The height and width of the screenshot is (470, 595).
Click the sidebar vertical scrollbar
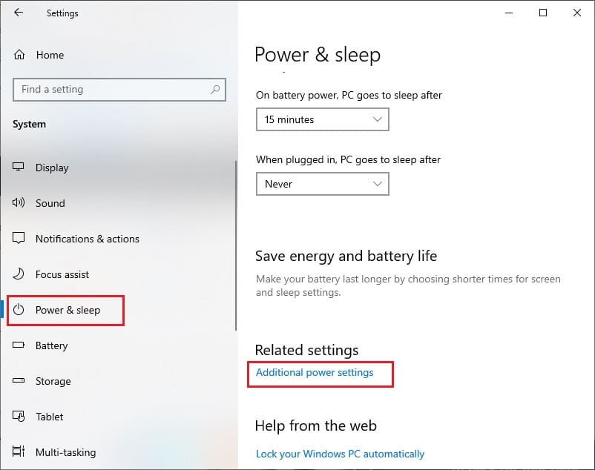click(x=236, y=245)
